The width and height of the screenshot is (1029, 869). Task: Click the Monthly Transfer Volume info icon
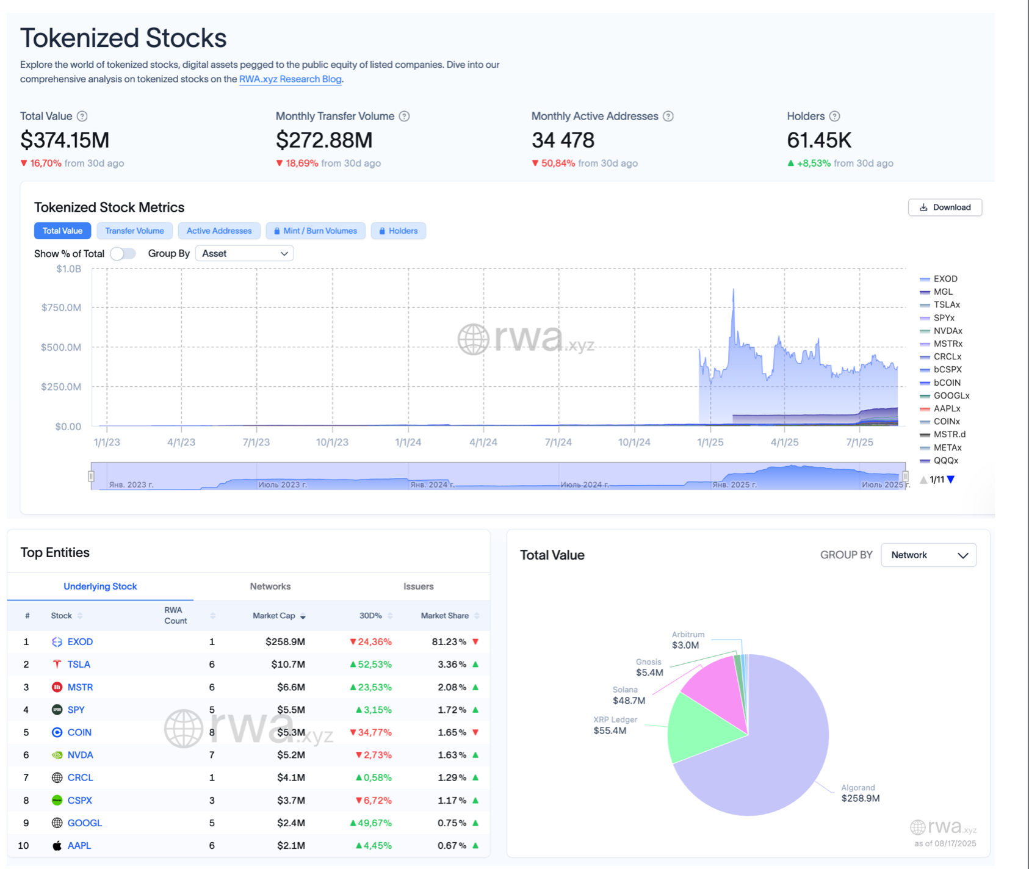click(404, 116)
